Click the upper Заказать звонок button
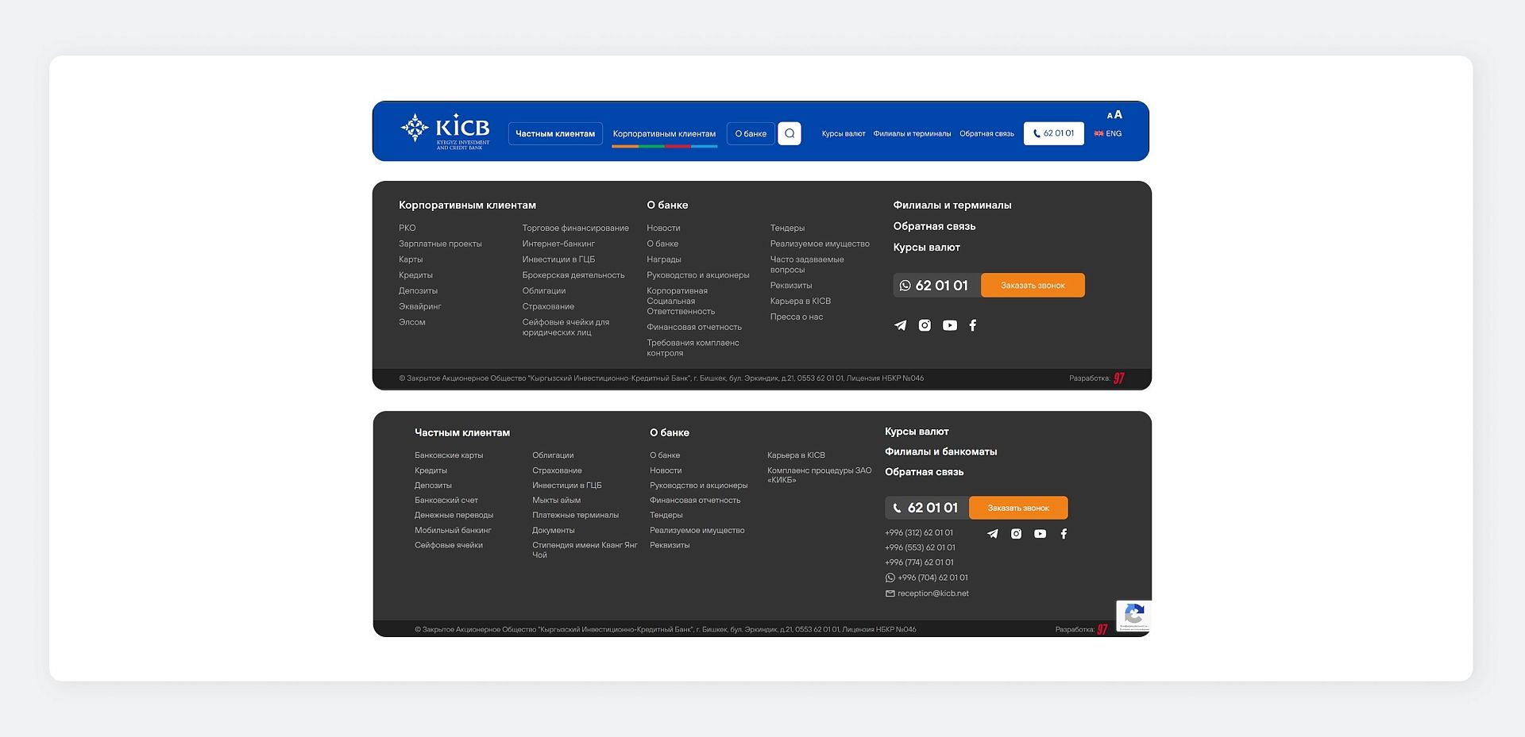The height and width of the screenshot is (737, 1525). click(1033, 286)
